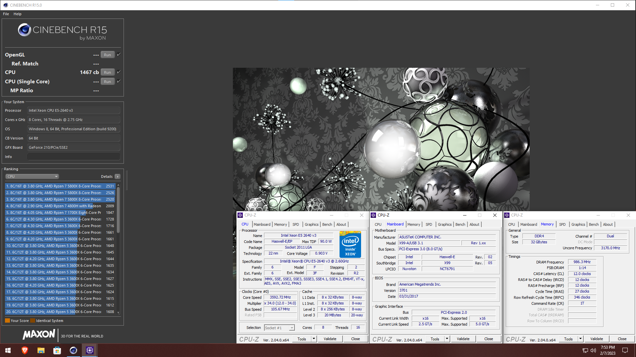The width and height of the screenshot is (636, 357).
Task: Click the Cinebench R15 title bar icon
Action: pos(5,5)
